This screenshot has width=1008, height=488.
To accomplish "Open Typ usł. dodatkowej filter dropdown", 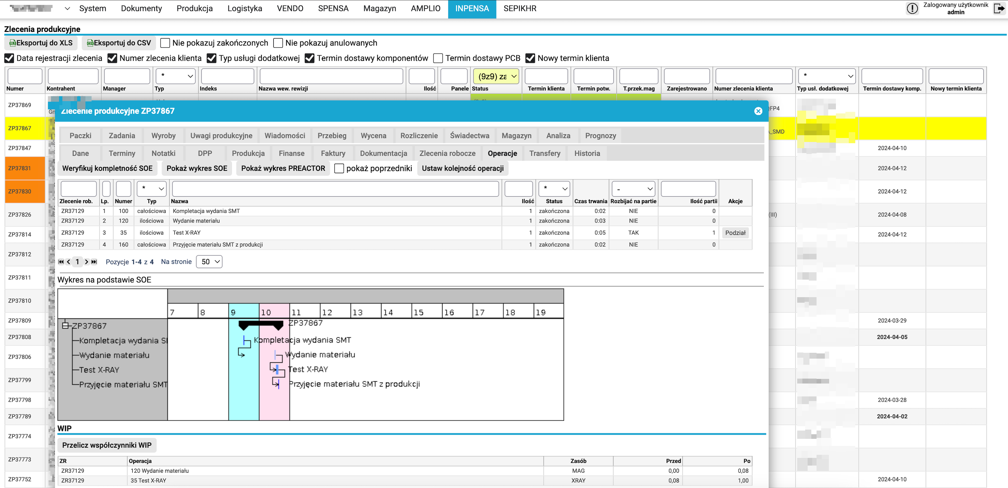I will click(x=827, y=76).
